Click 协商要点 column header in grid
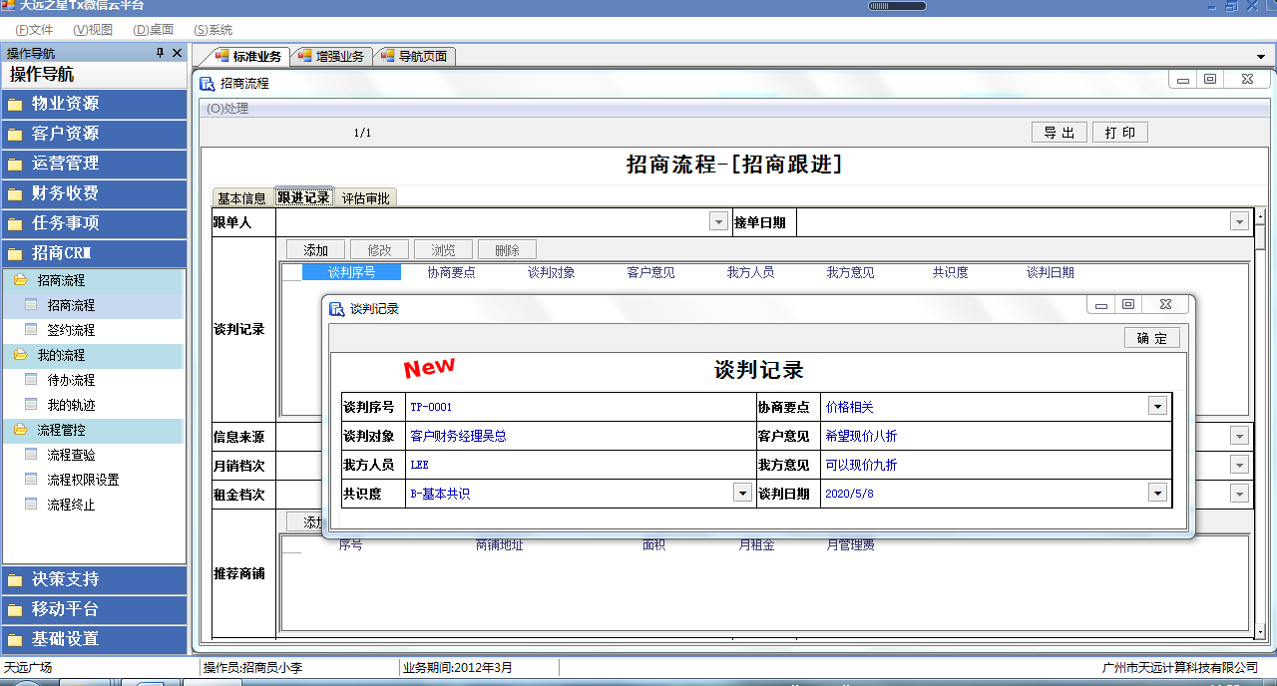1277x686 pixels. click(x=451, y=272)
